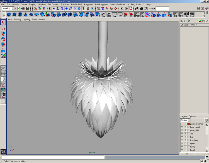Image resolution: width=209 pixels, height=163 pixels.
Task: Click the poser_reference layer red color swatch
Action: tap(188, 124)
